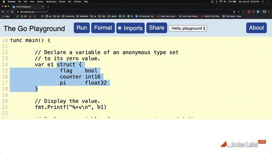272x153 pixels.
Task: Open the SA spreadsheet bookmark
Action: (x=130, y=16)
